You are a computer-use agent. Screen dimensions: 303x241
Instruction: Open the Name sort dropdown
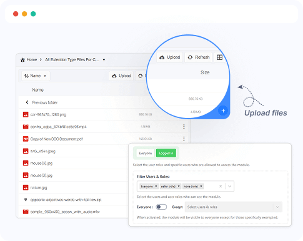(36, 76)
